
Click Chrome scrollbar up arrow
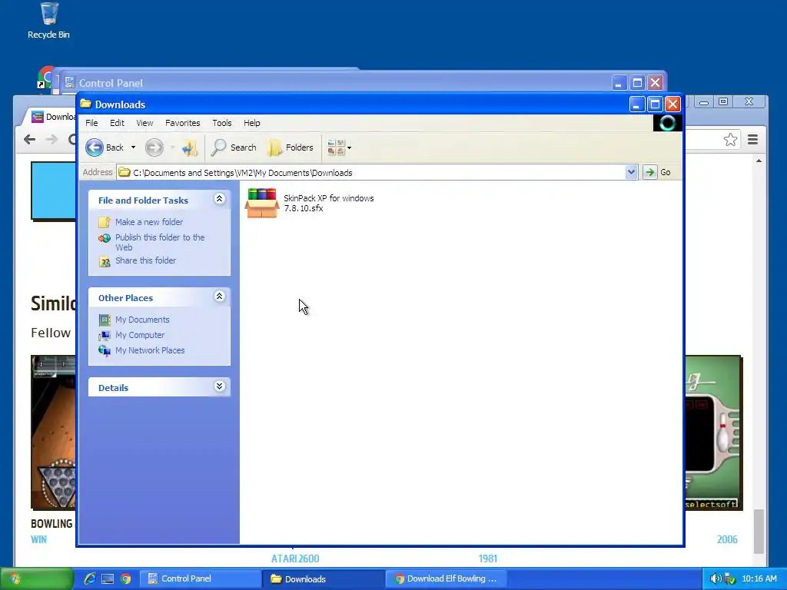(x=759, y=161)
